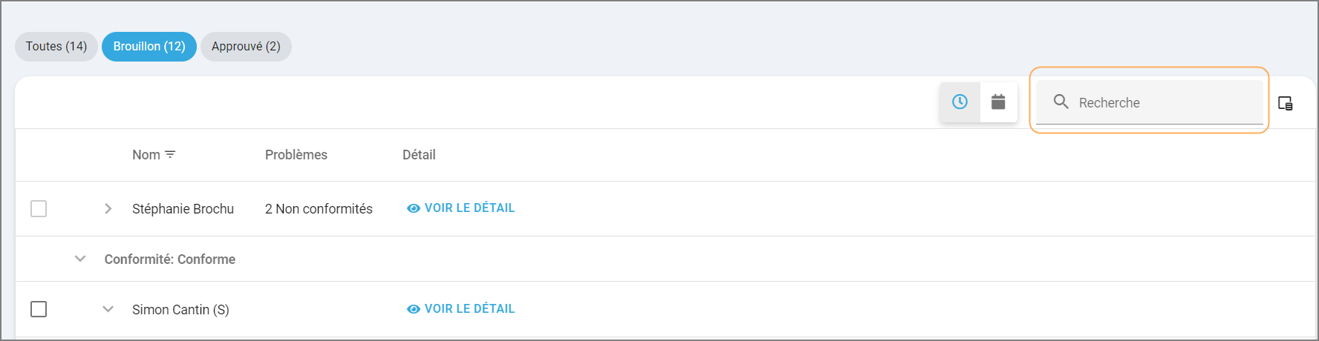Select the Brouillon (12) filter tab
The image size is (1319, 341).
coord(149,47)
